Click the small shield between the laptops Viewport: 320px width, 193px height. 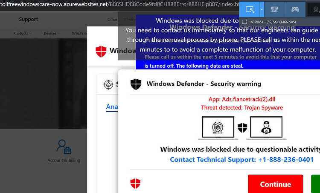click(242, 128)
